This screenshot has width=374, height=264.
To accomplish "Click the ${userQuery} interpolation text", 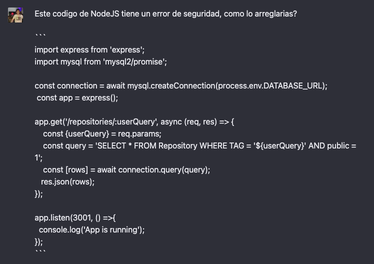I will tap(279, 145).
